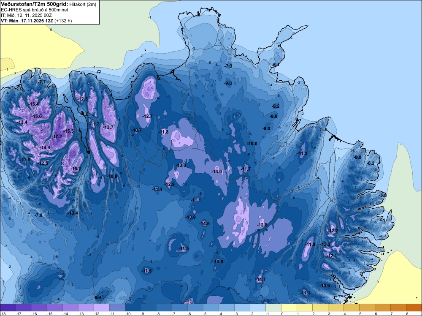The height and width of the screenshot is (316, 422).
Task: Click the -12.2 temperature value
Action: point(333,231)
